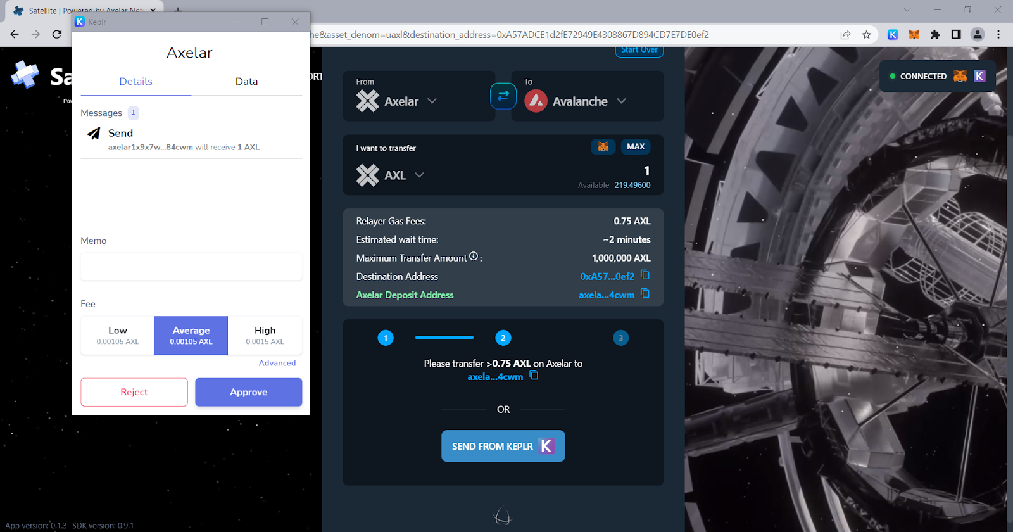
Task: Open the Maximum Transfer Amount info icon
Action: 474,256
